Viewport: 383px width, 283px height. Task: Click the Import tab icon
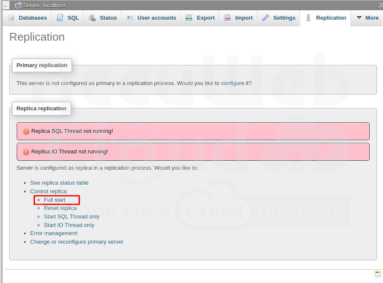click(x=227, y=18)
